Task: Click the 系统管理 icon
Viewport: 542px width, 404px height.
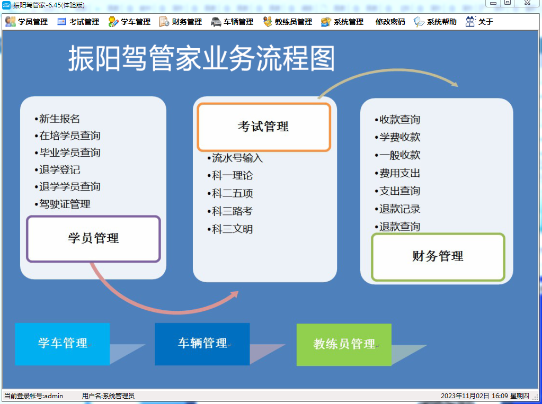Action: (x=326, y=22)
